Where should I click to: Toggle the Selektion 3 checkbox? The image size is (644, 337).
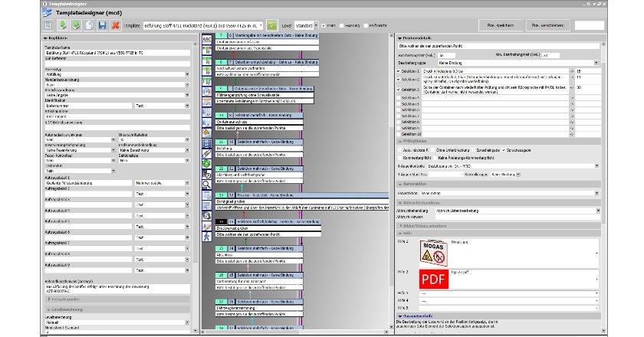click(x=399, y=89)
